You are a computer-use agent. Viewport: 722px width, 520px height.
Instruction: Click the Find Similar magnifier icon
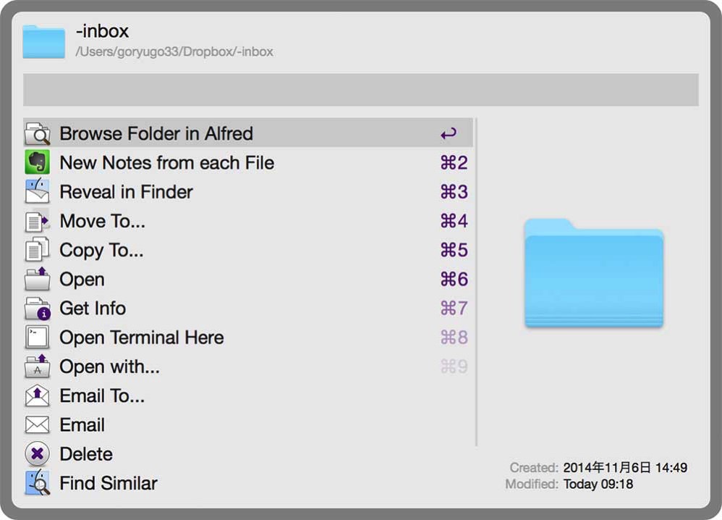[37, 483]
